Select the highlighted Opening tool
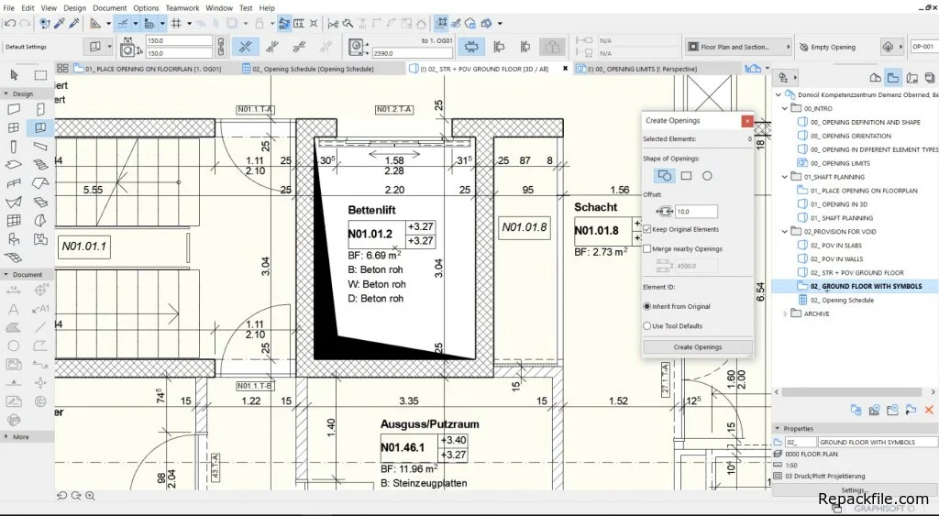 [40, 127]
